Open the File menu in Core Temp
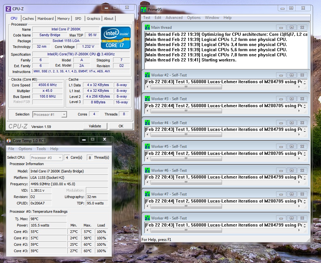This screenshot has height=263, width=321. [11, 149]
